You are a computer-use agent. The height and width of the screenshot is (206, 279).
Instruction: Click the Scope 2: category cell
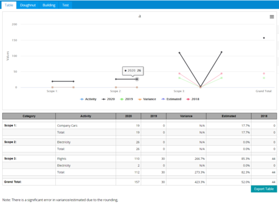pyautogui.click(x=29, y=142)
